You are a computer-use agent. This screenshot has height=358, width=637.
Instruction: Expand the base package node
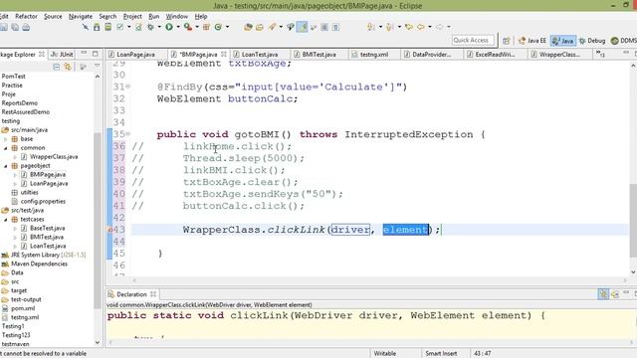tap(6, 139)
